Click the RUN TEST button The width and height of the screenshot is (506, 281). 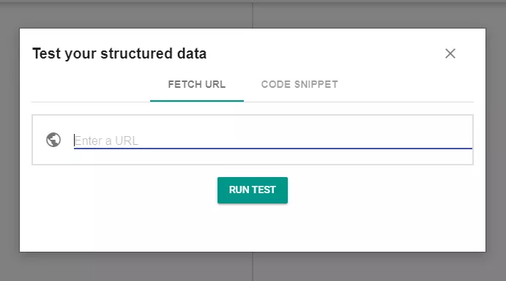253,190
